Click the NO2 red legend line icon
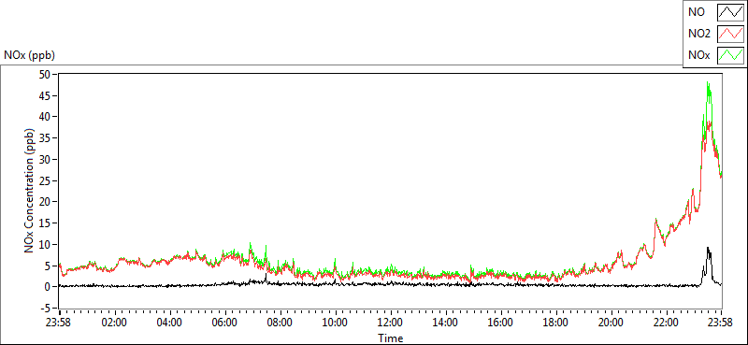This screenshot has width=748, height=345. 730,34
